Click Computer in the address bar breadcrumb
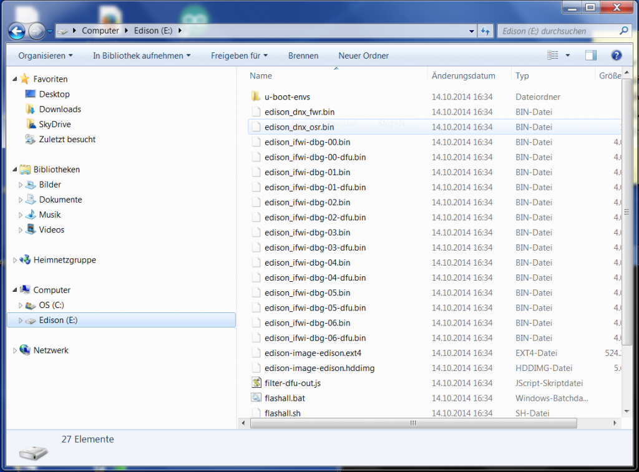Screen dimensions: 639x472 click(x=100, y=31)
